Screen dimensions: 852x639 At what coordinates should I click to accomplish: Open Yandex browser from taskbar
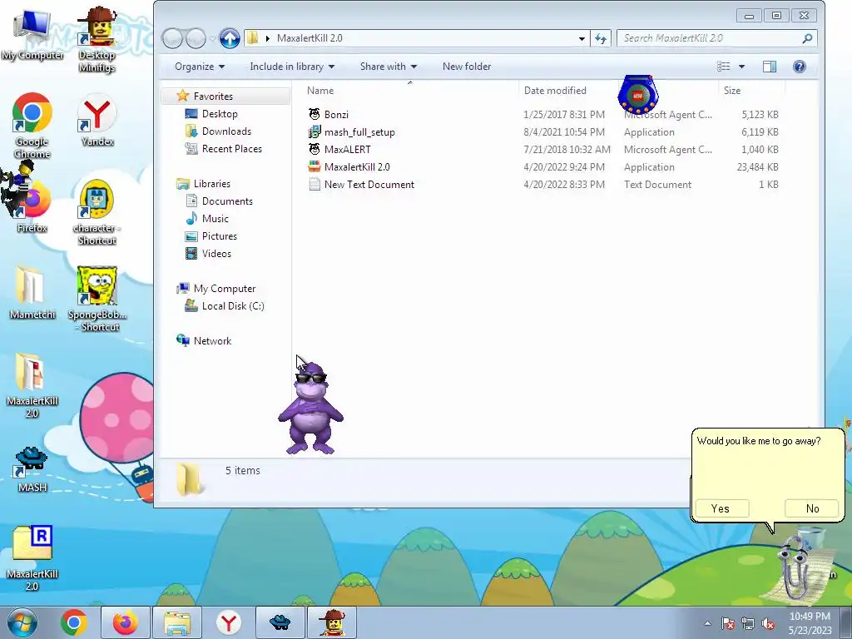click(x=229, y=622)
